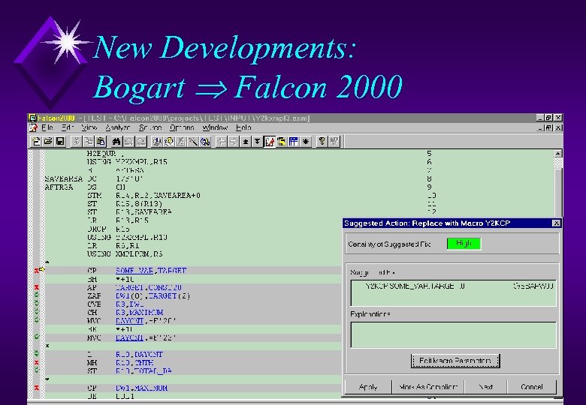Click the Apply button in dialog

pyautogui.click(x=368, y=387)
